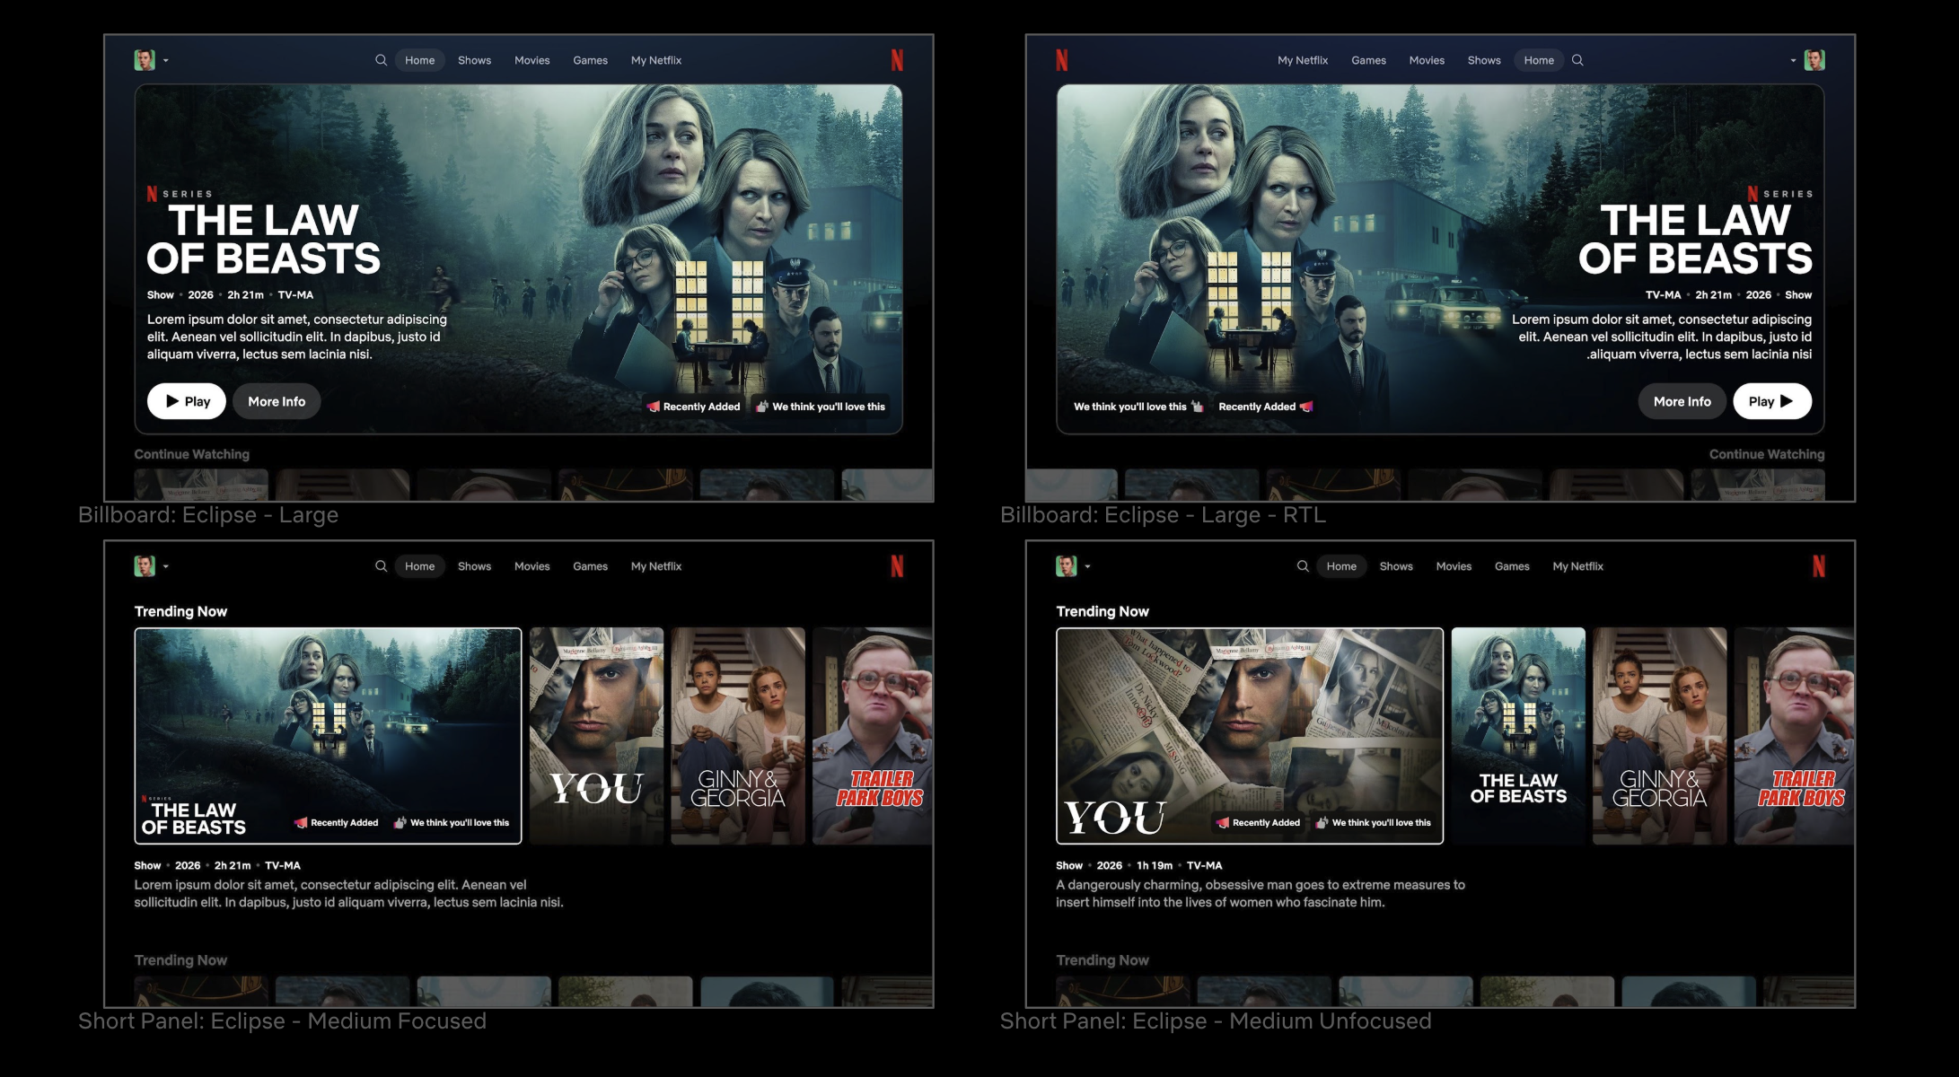The width and height of the screenshot is (1959, 1077).
Task: Click search icon in Billboard Large RTL panel
Action: point(1577,60)
